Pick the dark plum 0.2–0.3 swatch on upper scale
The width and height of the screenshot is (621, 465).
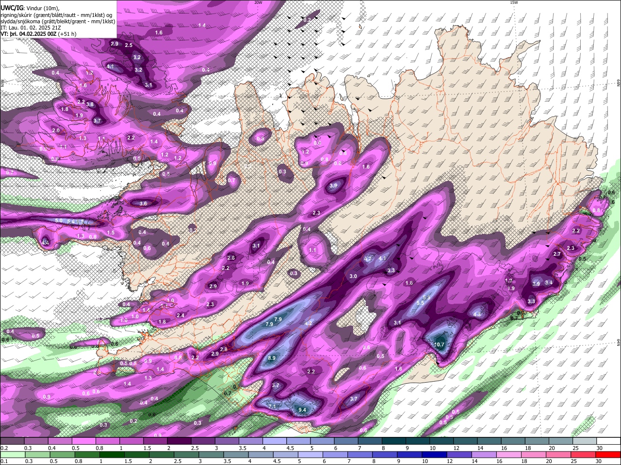point(12,440)
